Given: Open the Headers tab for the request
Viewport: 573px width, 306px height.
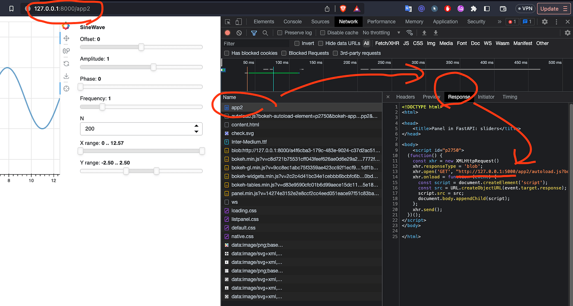Looking at the screenshot, I should (405, 96).
